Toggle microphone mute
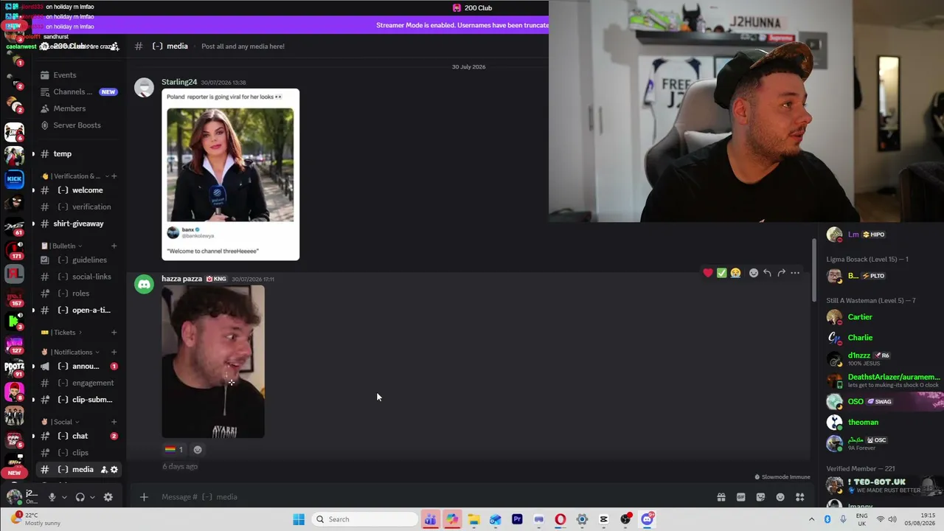 point(52,497)
